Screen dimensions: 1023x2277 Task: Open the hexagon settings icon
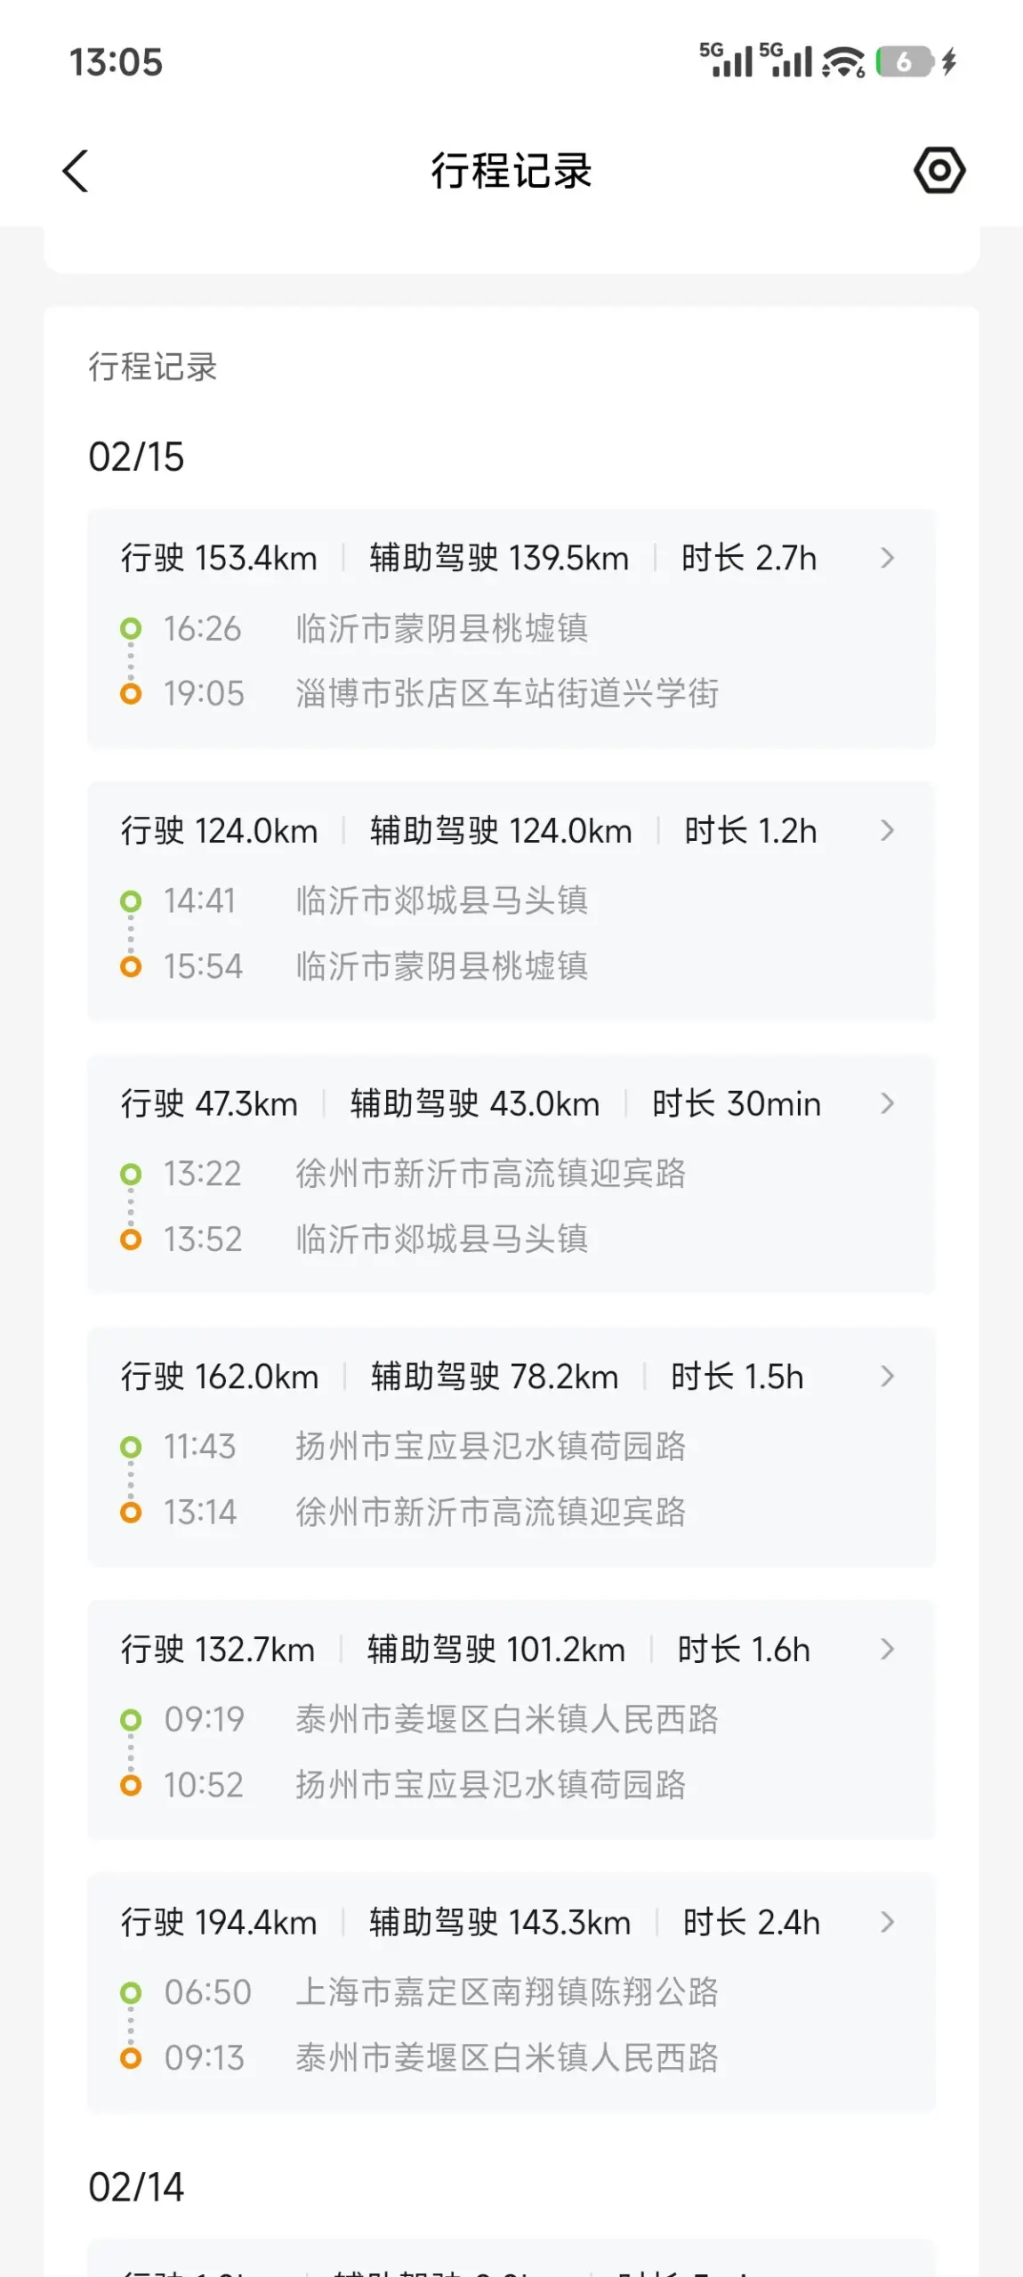click(939, 170)
